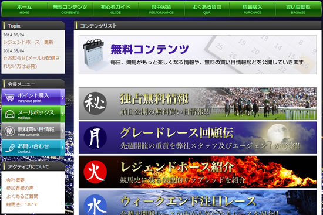Open the ホーム HOME menu item
323x215 pixels.
[25, 9]
